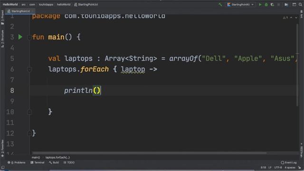304x171 pixels.
Task: Go to previous highlighted problem arrow
Action: coord(291,18)
